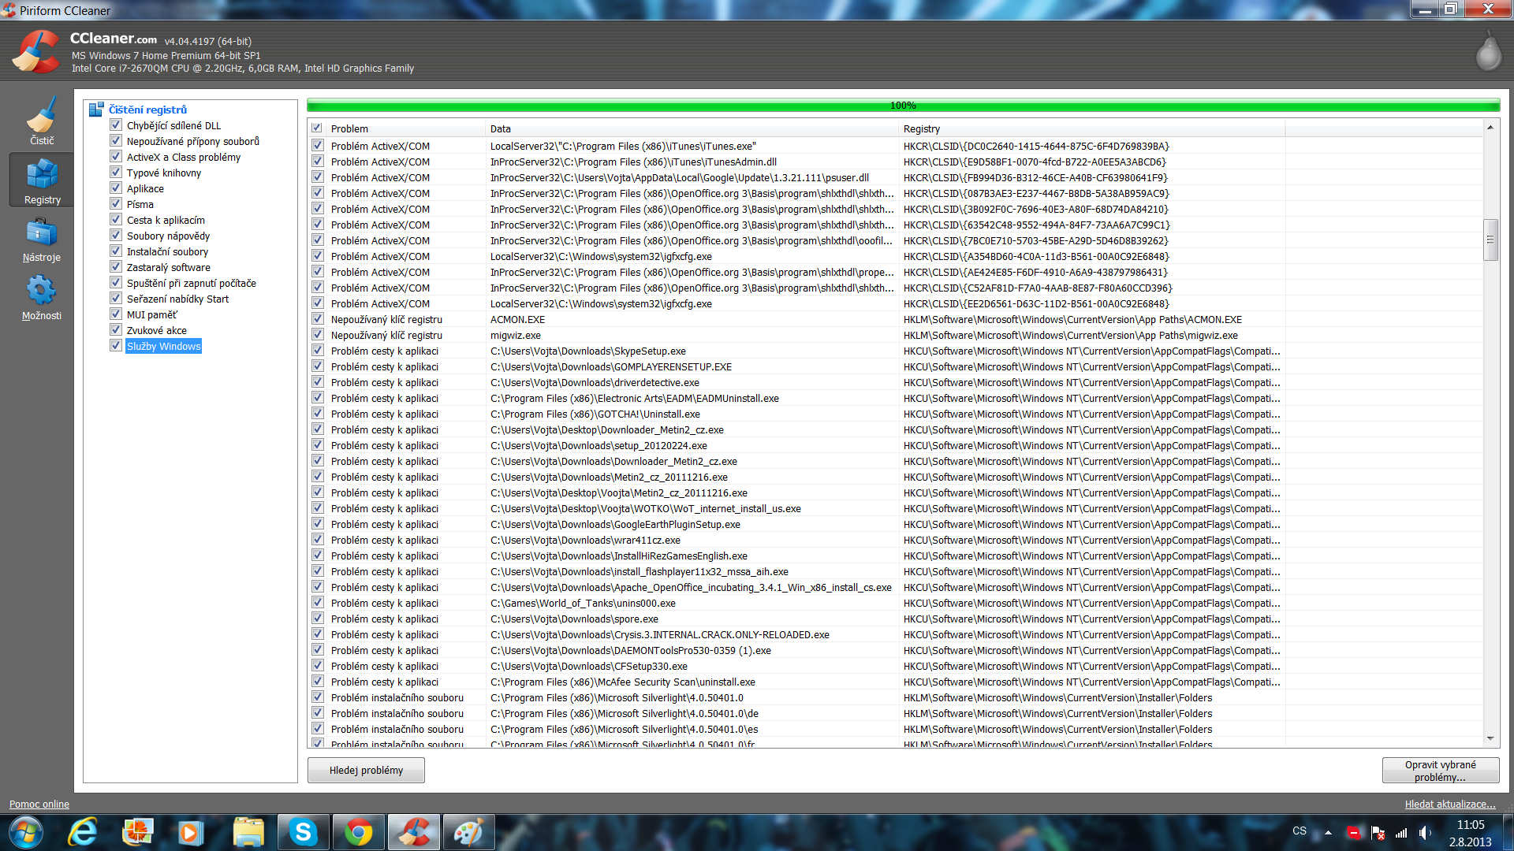Select the Silverlight 4.0.50401.0\de entry

624,713
